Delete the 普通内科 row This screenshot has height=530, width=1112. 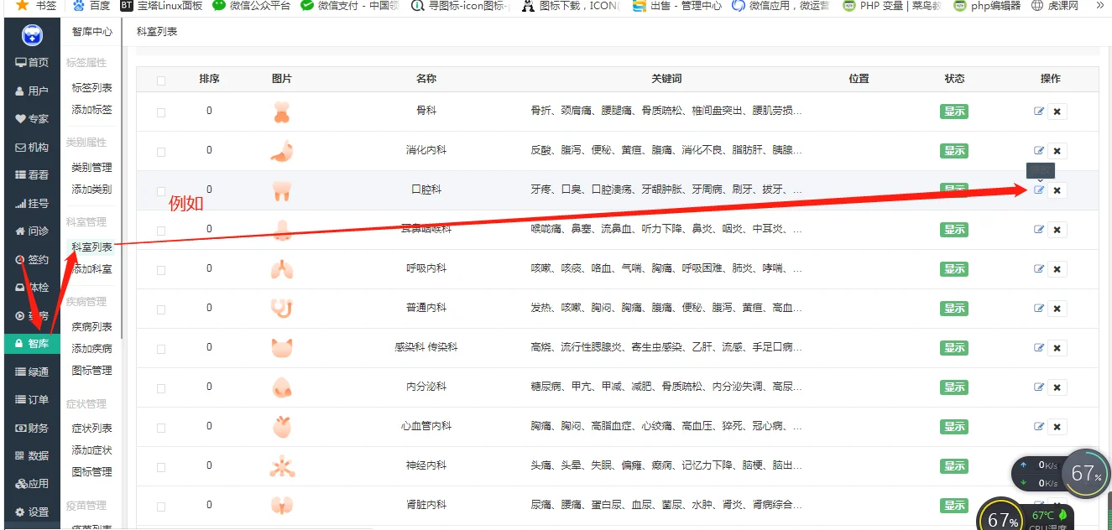click(1057, 309)
